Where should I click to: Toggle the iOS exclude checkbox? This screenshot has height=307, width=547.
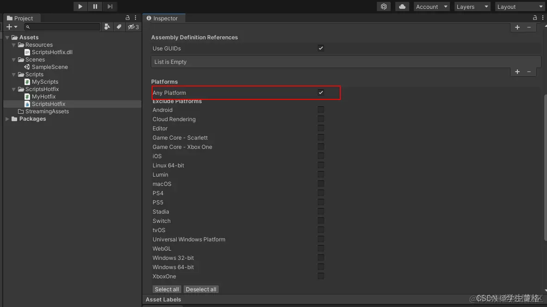point(321,156)
